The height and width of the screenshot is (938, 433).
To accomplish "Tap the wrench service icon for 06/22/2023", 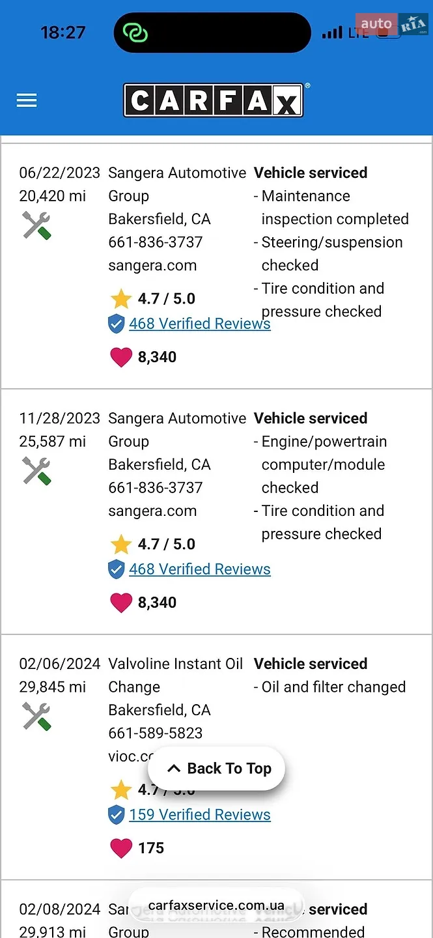I will (36, 225).
